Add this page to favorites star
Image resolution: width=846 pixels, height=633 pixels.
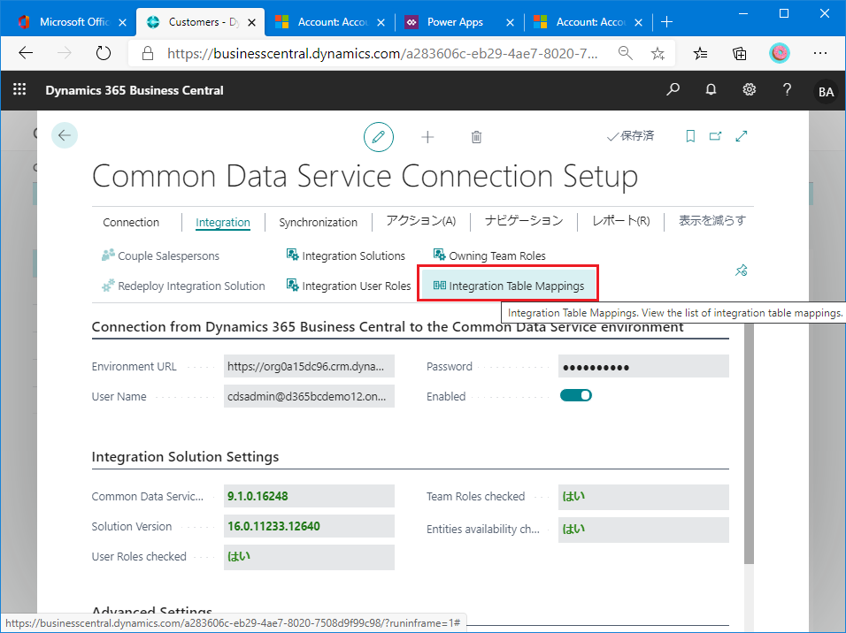point(658,53)
